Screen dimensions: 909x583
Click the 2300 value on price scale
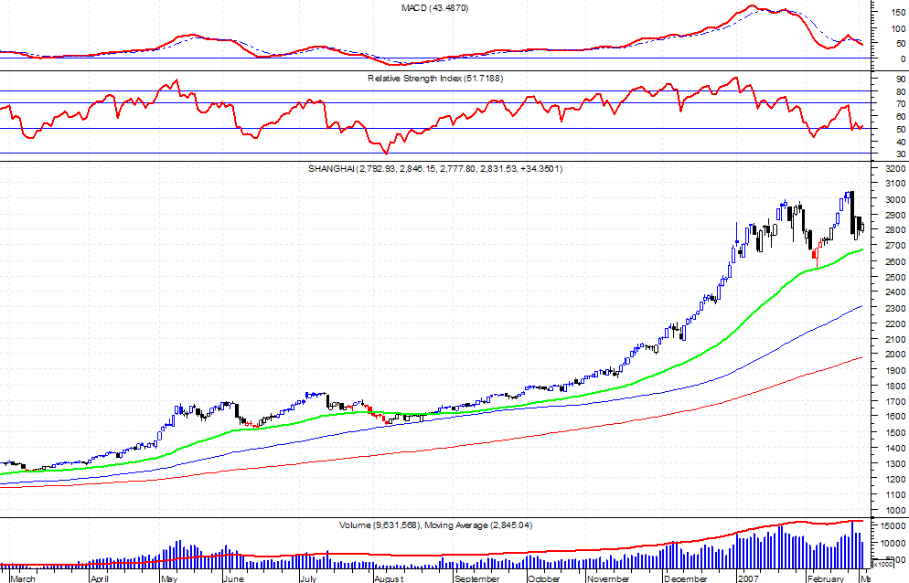[x=896, y=309]
